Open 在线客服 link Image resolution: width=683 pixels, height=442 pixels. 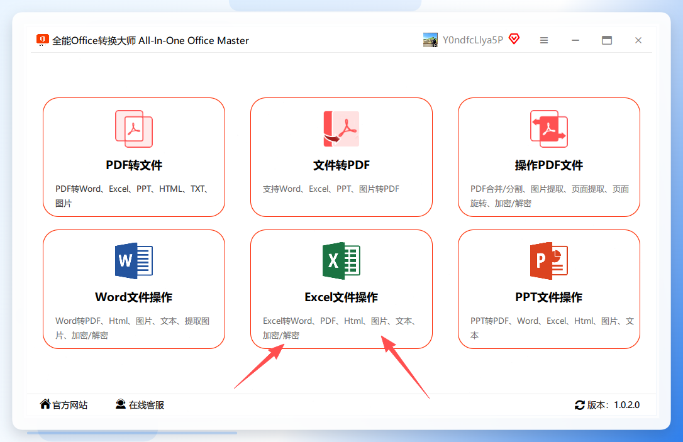[x=147, y=405]
